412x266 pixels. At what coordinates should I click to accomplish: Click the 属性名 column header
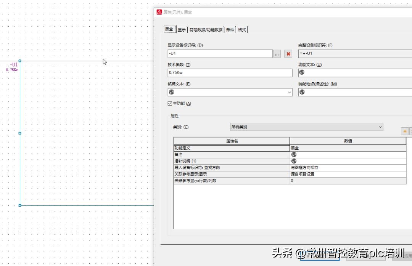232,141
